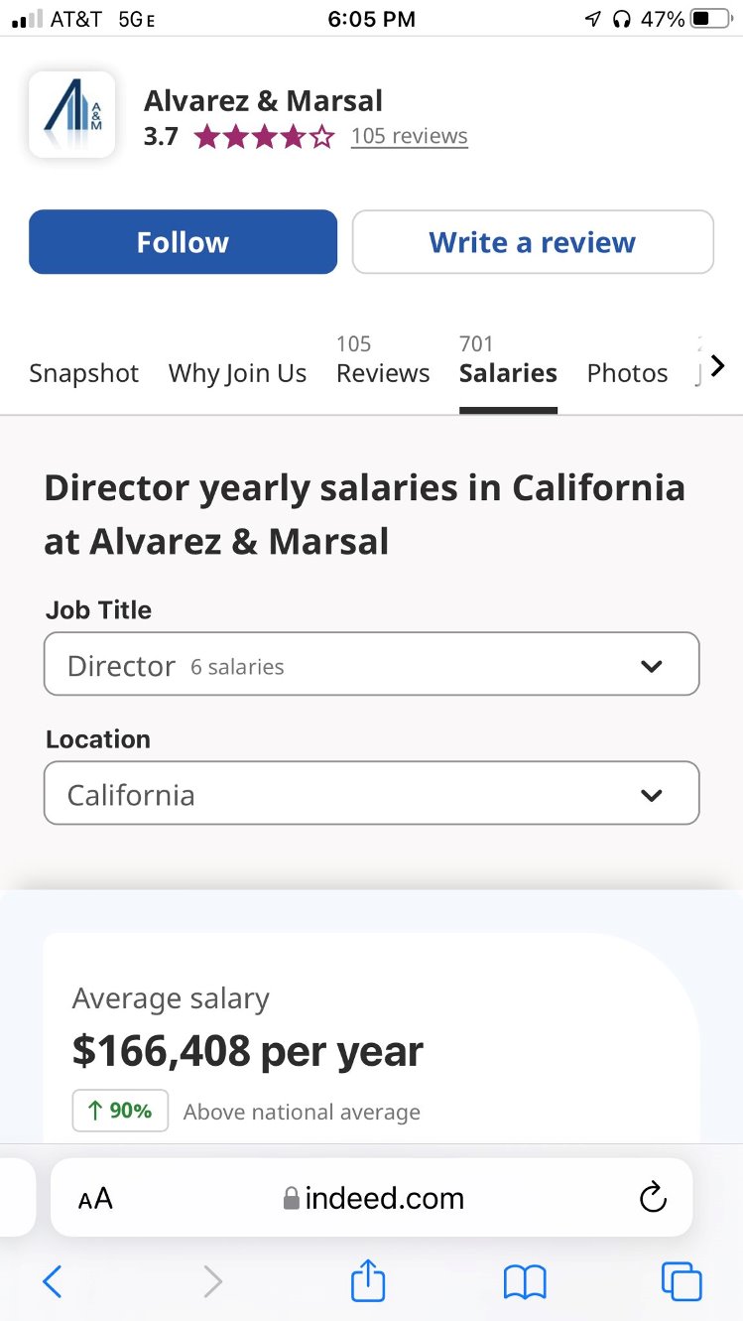Open the Safari share sheet icon

pos(368,1280)
